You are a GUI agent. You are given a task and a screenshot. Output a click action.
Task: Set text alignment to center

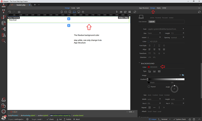point(154,49)
